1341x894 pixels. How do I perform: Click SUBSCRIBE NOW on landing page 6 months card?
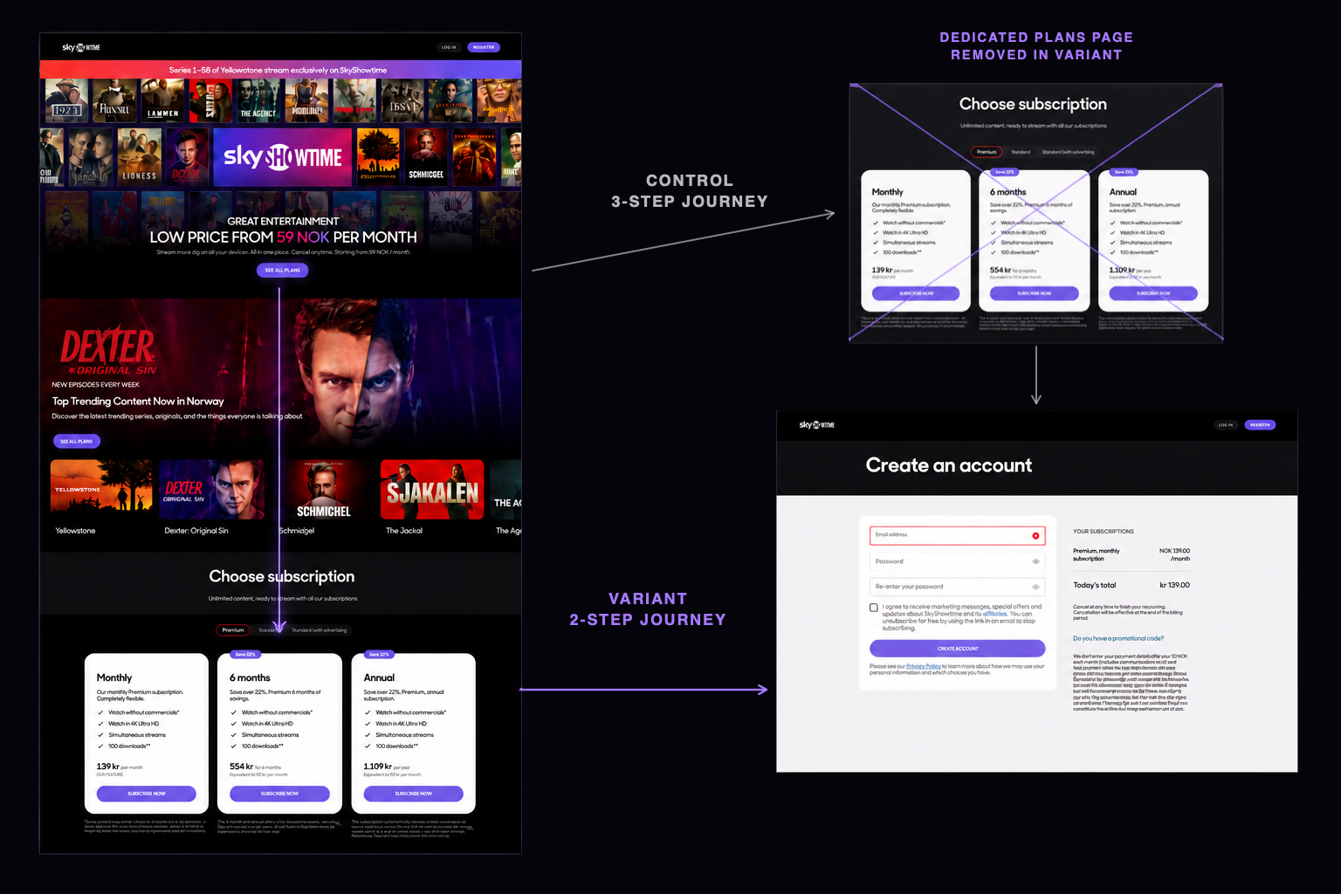click(279, 794)
